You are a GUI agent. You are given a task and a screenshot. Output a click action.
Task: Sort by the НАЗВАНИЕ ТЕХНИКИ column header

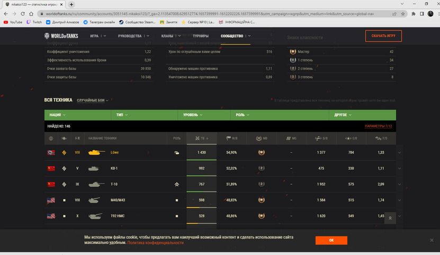click(102, 138)
